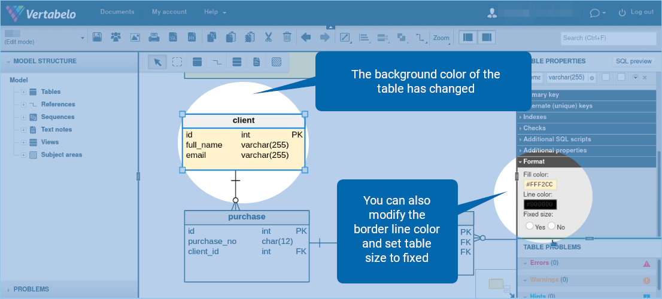Export documentation with DOC icon

pyautogui.click(x=192, y=37)
